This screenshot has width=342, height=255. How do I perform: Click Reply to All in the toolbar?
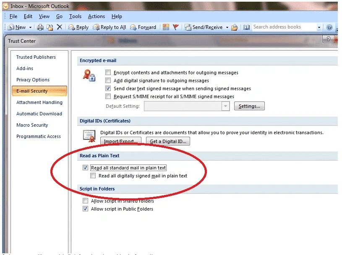click(x=109, y=27)
